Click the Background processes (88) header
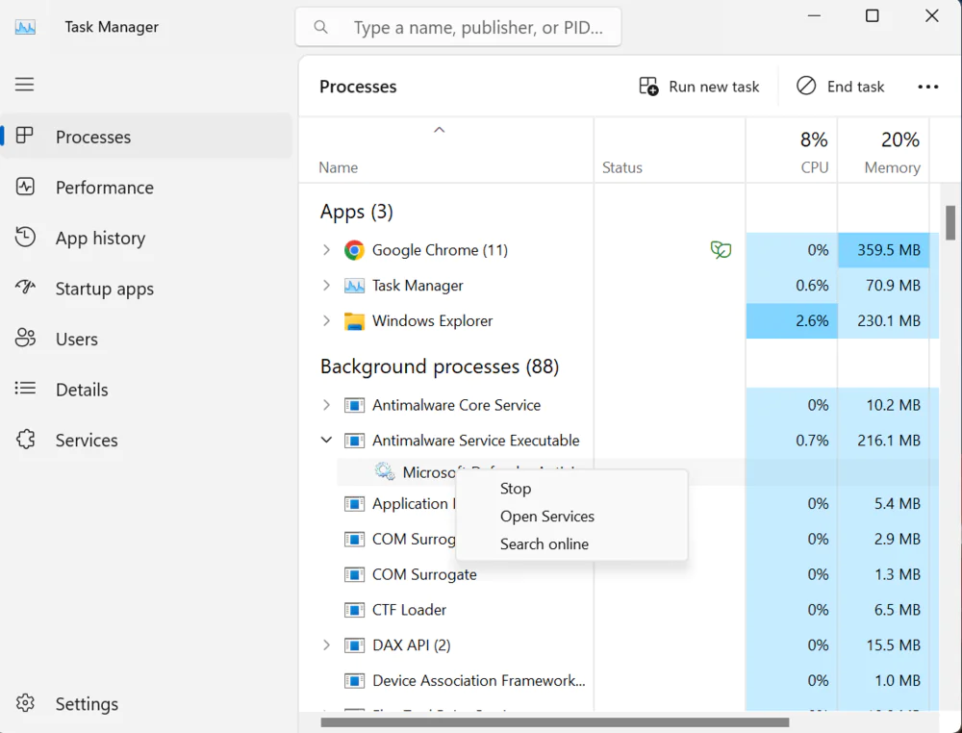 (440, 366)
